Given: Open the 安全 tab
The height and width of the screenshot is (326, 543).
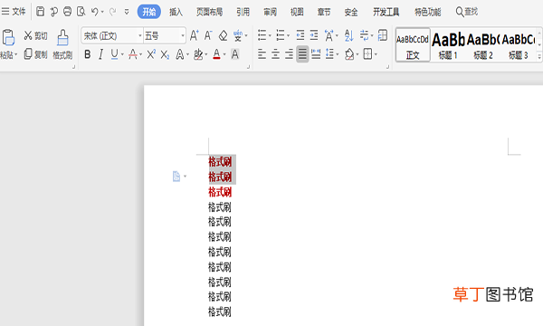Looking at the screenshot, I should (x=351, y=12).
